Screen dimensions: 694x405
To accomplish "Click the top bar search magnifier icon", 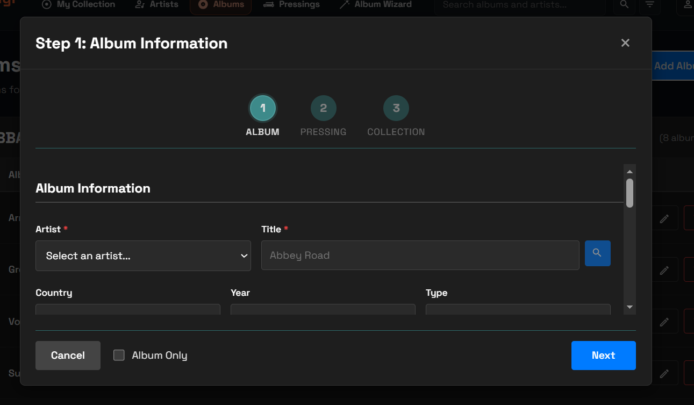I will click(624, 5).
